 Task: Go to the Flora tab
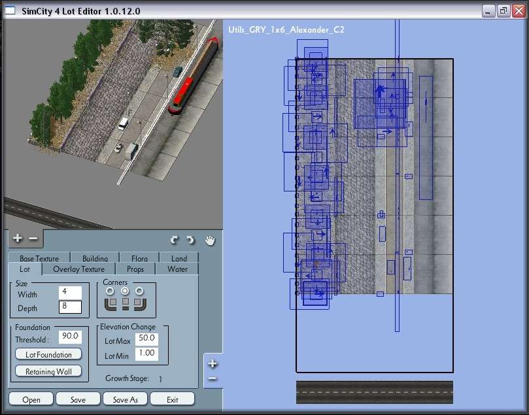[140, 258]
